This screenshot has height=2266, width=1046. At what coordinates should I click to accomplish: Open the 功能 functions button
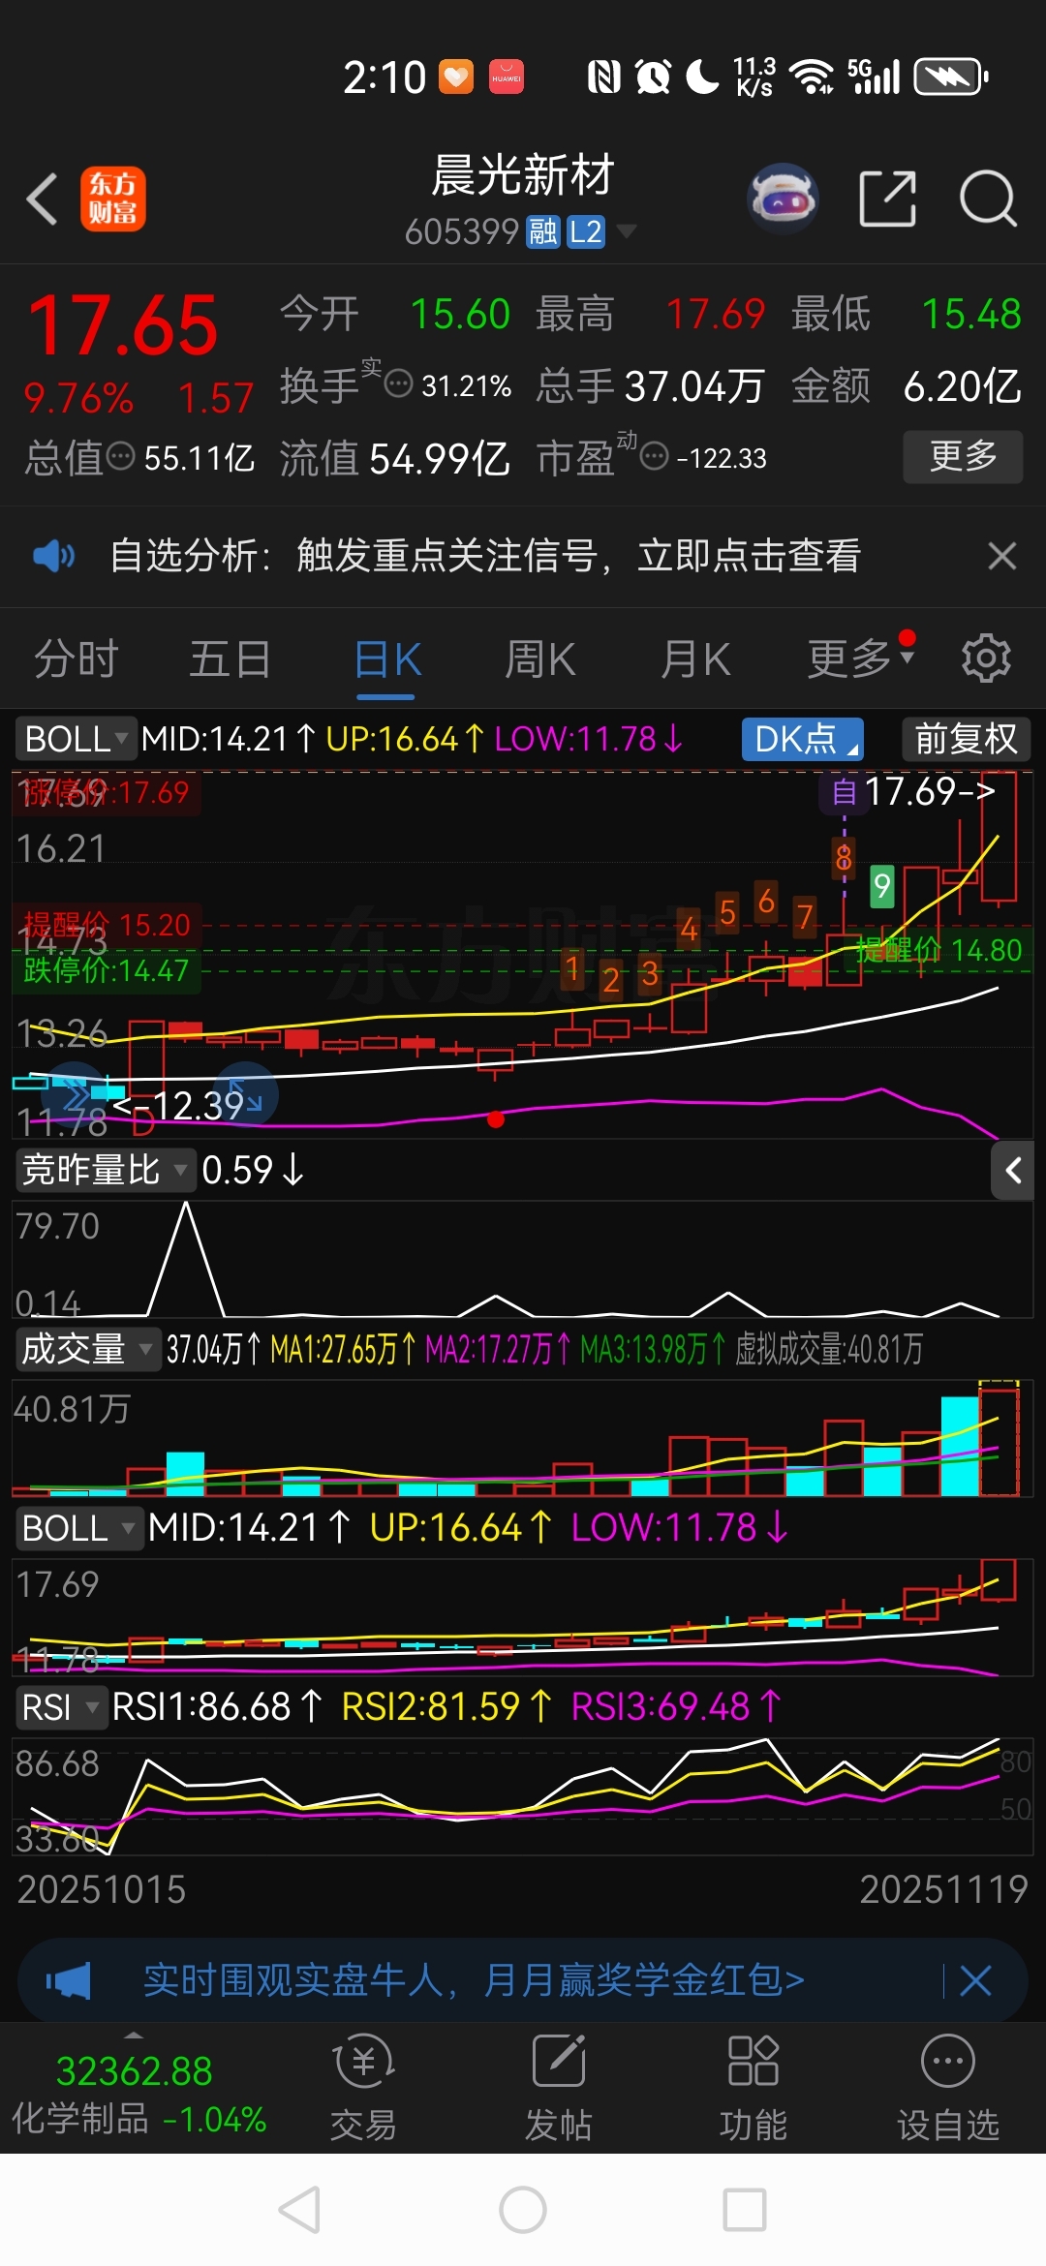[754, 2086]
